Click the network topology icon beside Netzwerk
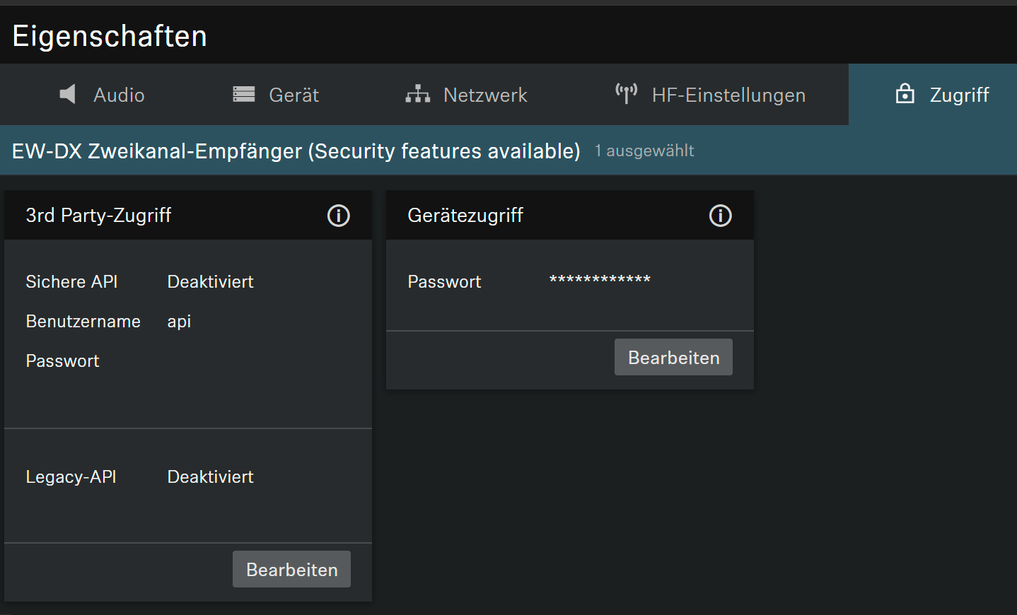Screen dimensions: 1017x615 point(417,94)
